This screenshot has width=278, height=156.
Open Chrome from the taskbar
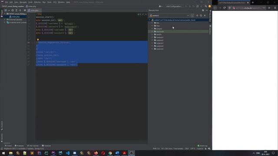pyautogui.click(x=110, y=153)
